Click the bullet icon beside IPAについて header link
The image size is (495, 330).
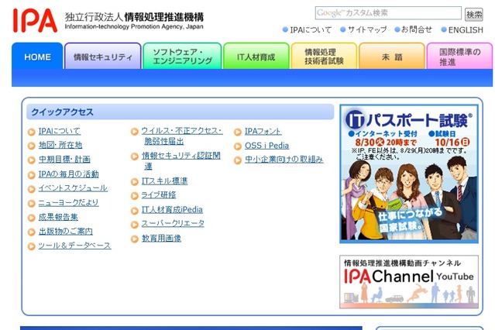tap(285, 29)
